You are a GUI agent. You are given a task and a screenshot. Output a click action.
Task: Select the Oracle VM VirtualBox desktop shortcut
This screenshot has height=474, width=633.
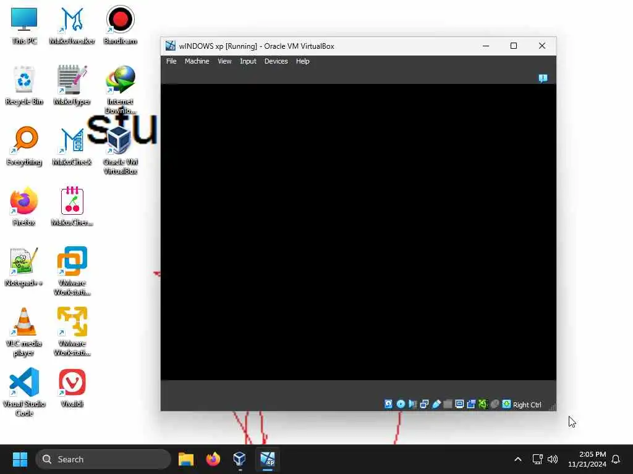121,150
